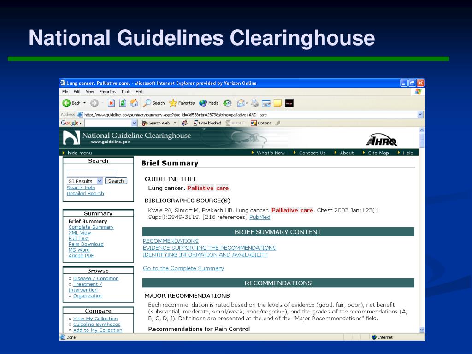Open the Edit menu
Viewport: 472px width, 354px height.
77,92
